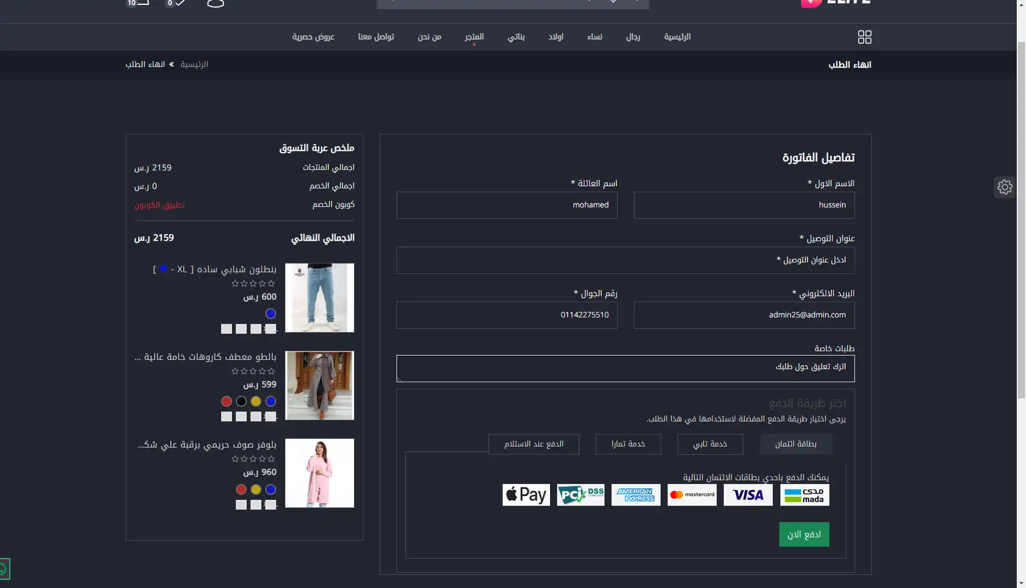Pick red swatch for the 960 pullover
The height and width of the screenshot is (588, 1026).
pyautogui.click(x=241, y=489)
